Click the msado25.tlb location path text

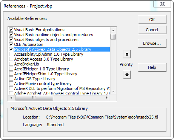pyautogui.click(x=102, y=117)
